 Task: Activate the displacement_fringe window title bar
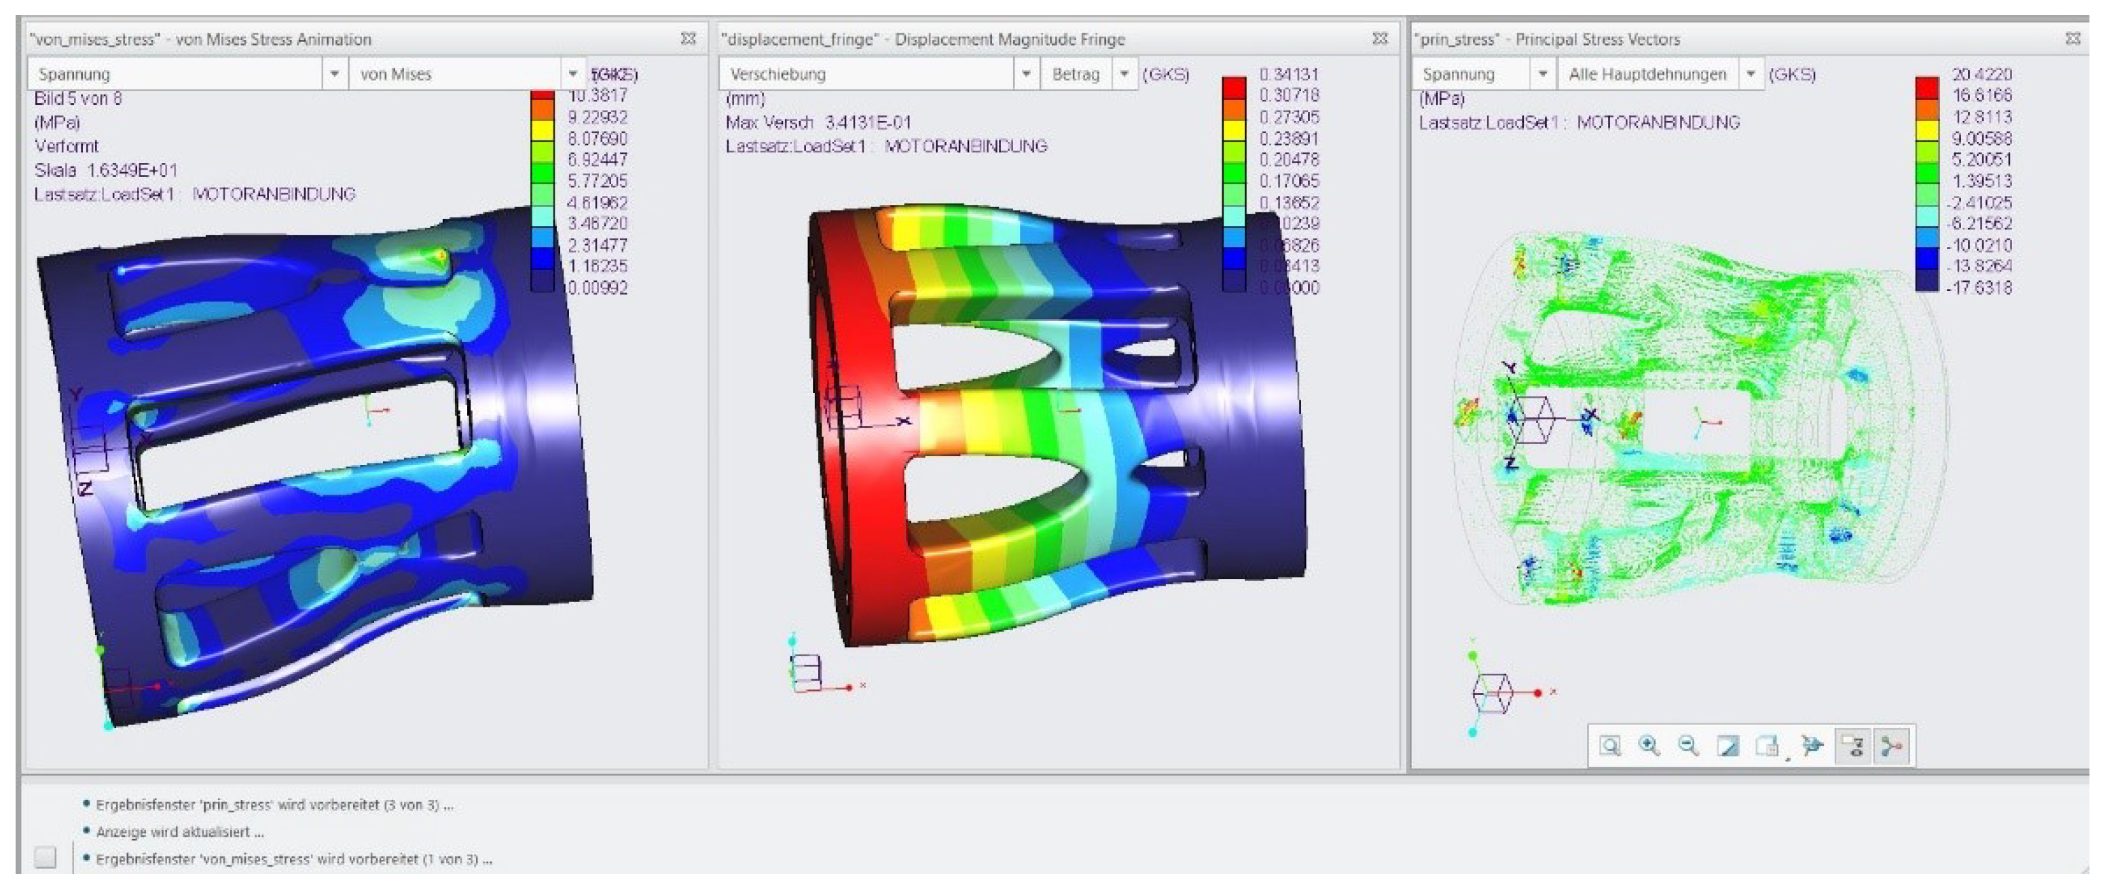click(x=921, y=39)
